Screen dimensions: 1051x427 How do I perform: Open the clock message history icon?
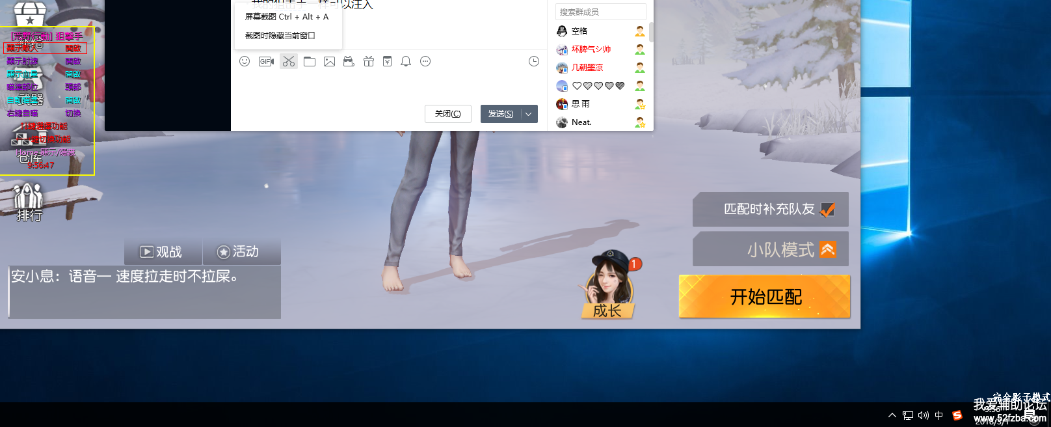click(533, 61)
